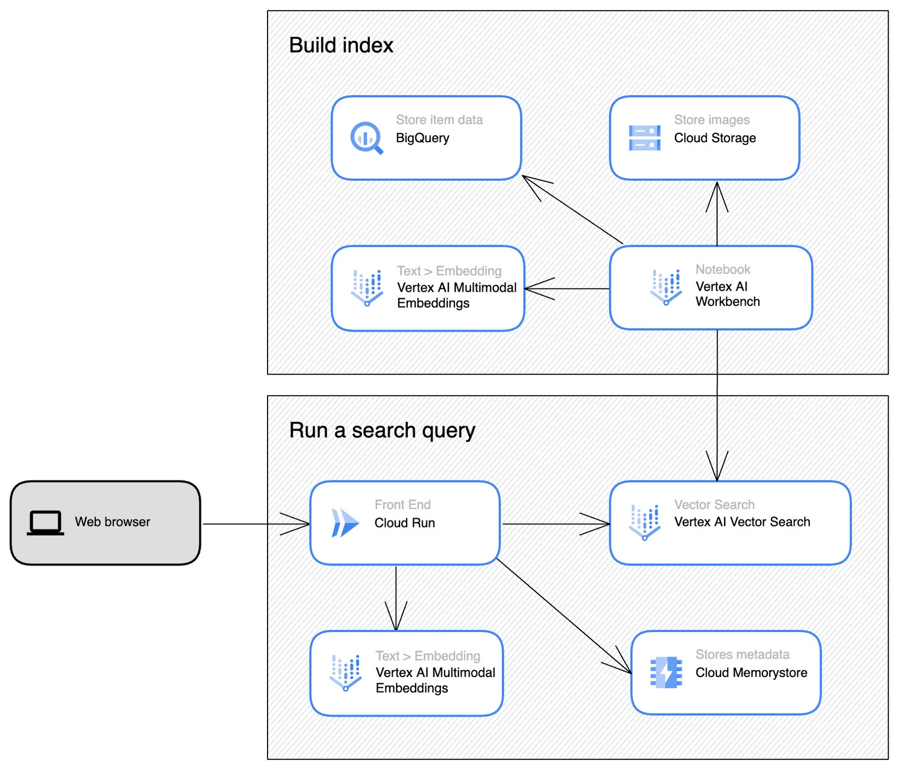Click the "Store images" caption text

click(x=711, y=120)
